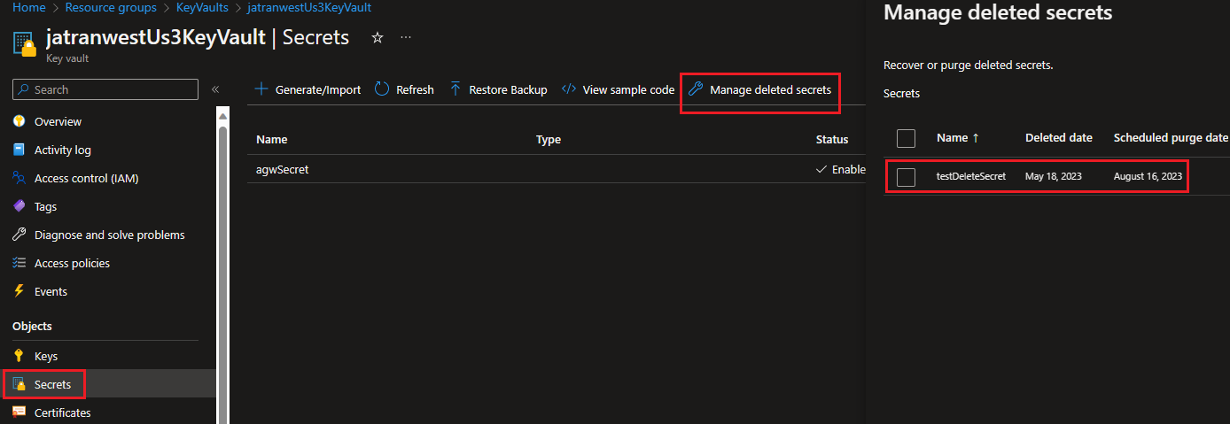
Task: Sort by Scheduled purge date column
Action: [1171, 138]
